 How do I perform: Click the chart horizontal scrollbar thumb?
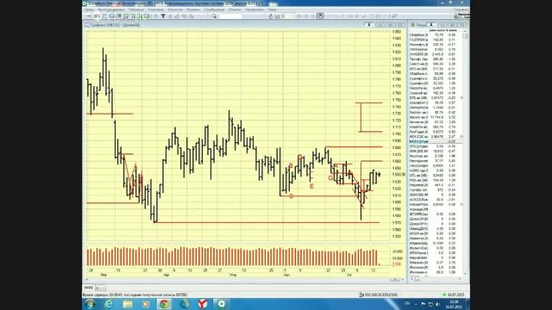(395, 280)
